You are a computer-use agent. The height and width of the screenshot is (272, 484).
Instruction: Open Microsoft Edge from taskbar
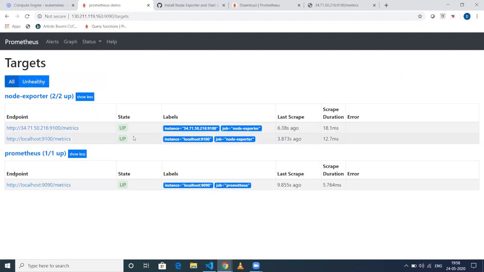[178, 266]
